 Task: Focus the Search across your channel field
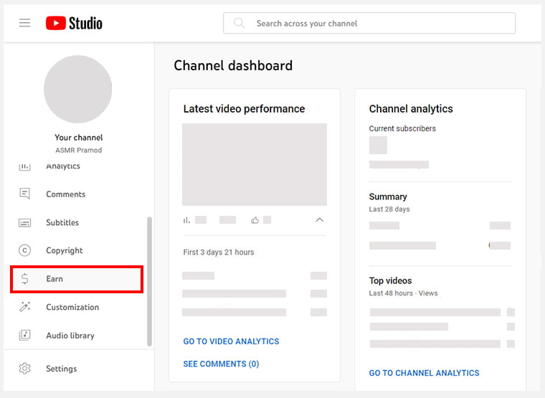point(369,23)
